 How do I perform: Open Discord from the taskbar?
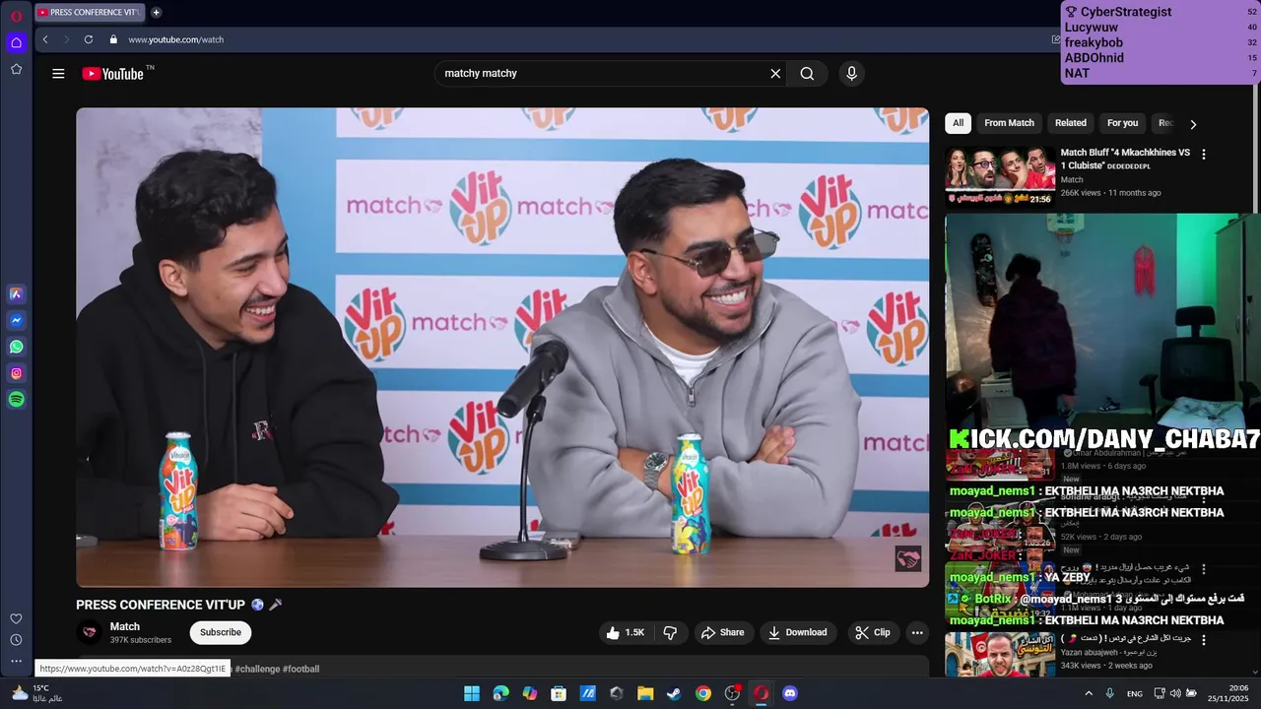(789, 693)
